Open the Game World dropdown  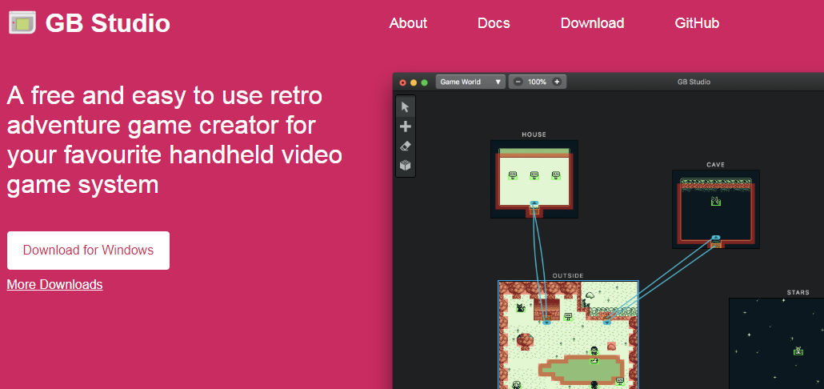pos(470,82)
